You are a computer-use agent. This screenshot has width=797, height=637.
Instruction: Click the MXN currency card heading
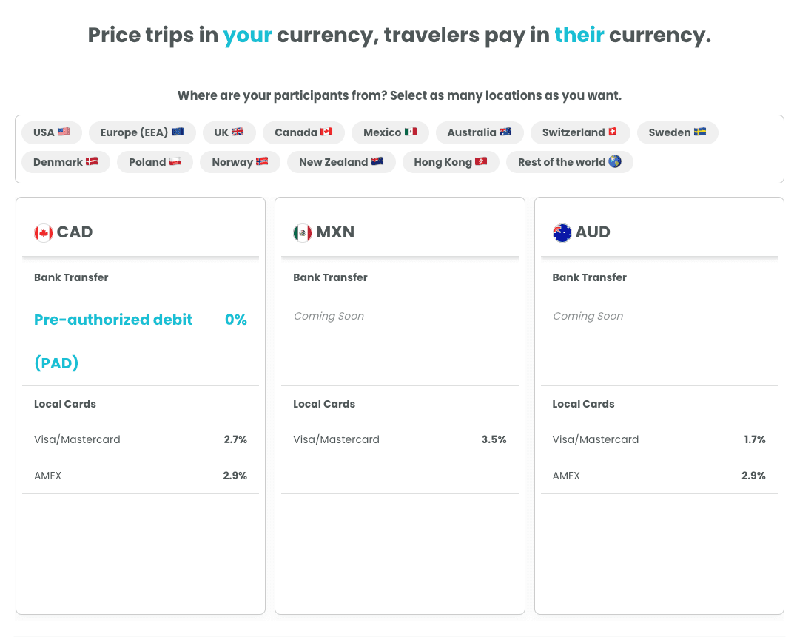(335, 232)
